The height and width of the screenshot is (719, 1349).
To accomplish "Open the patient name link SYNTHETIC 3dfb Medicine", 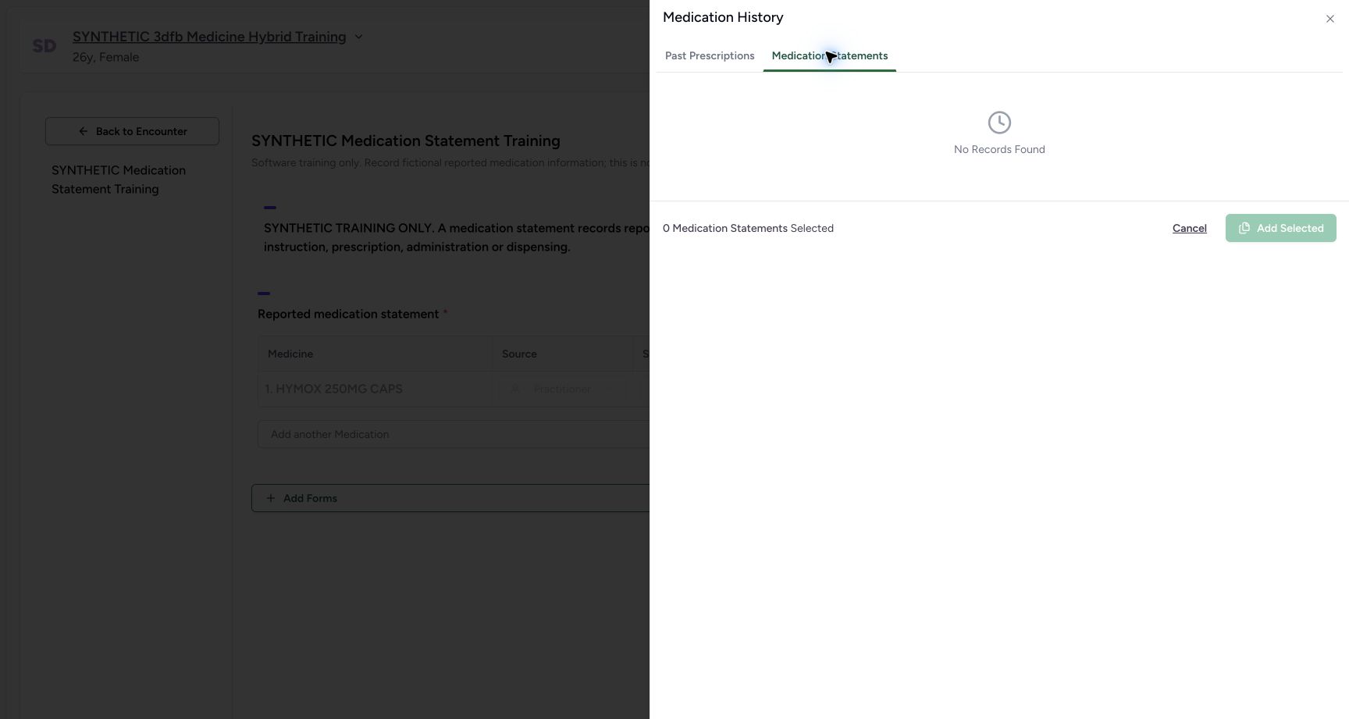I will [209, 37].
